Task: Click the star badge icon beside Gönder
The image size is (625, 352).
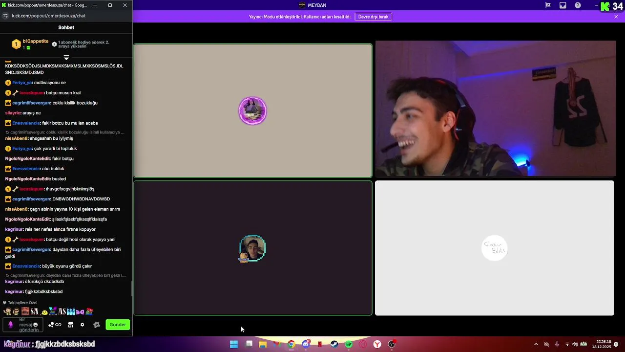Action: (x=96, y=325)
